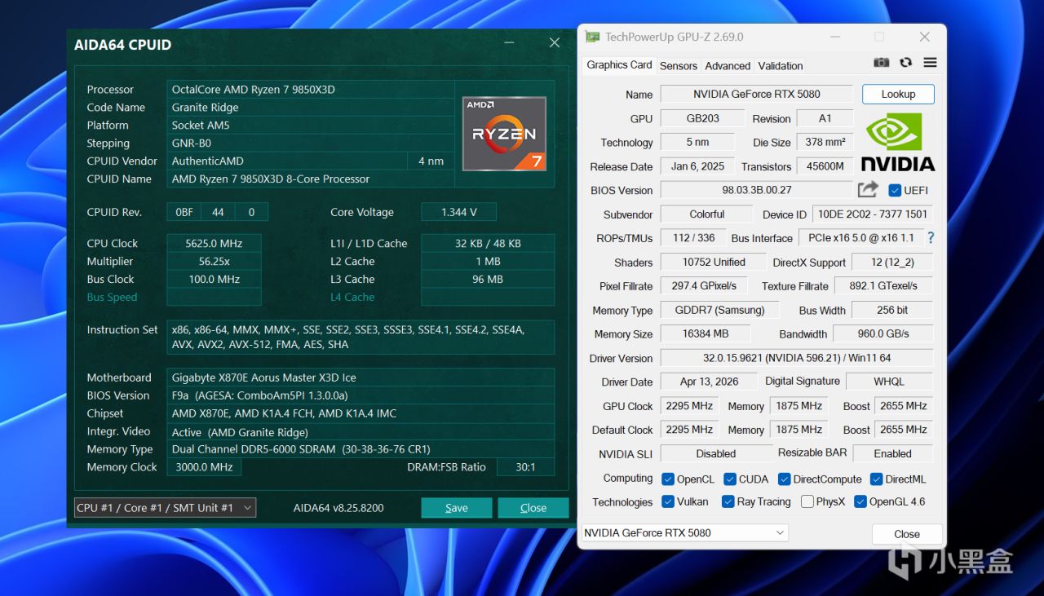This screenshot has width=1044, height=596.
Task: Toggle the UEFI checkbox
Action: click(x=895, y=190)
